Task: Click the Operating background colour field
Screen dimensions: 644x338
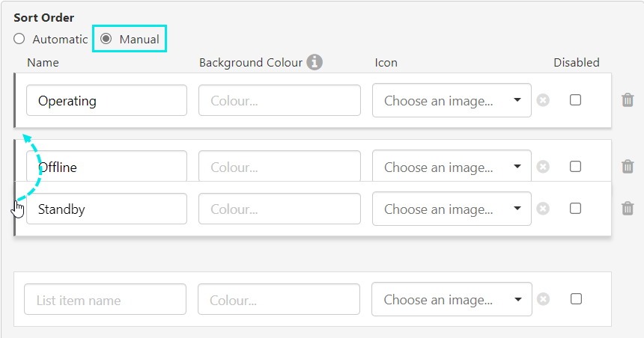Action: click(279, 100)
